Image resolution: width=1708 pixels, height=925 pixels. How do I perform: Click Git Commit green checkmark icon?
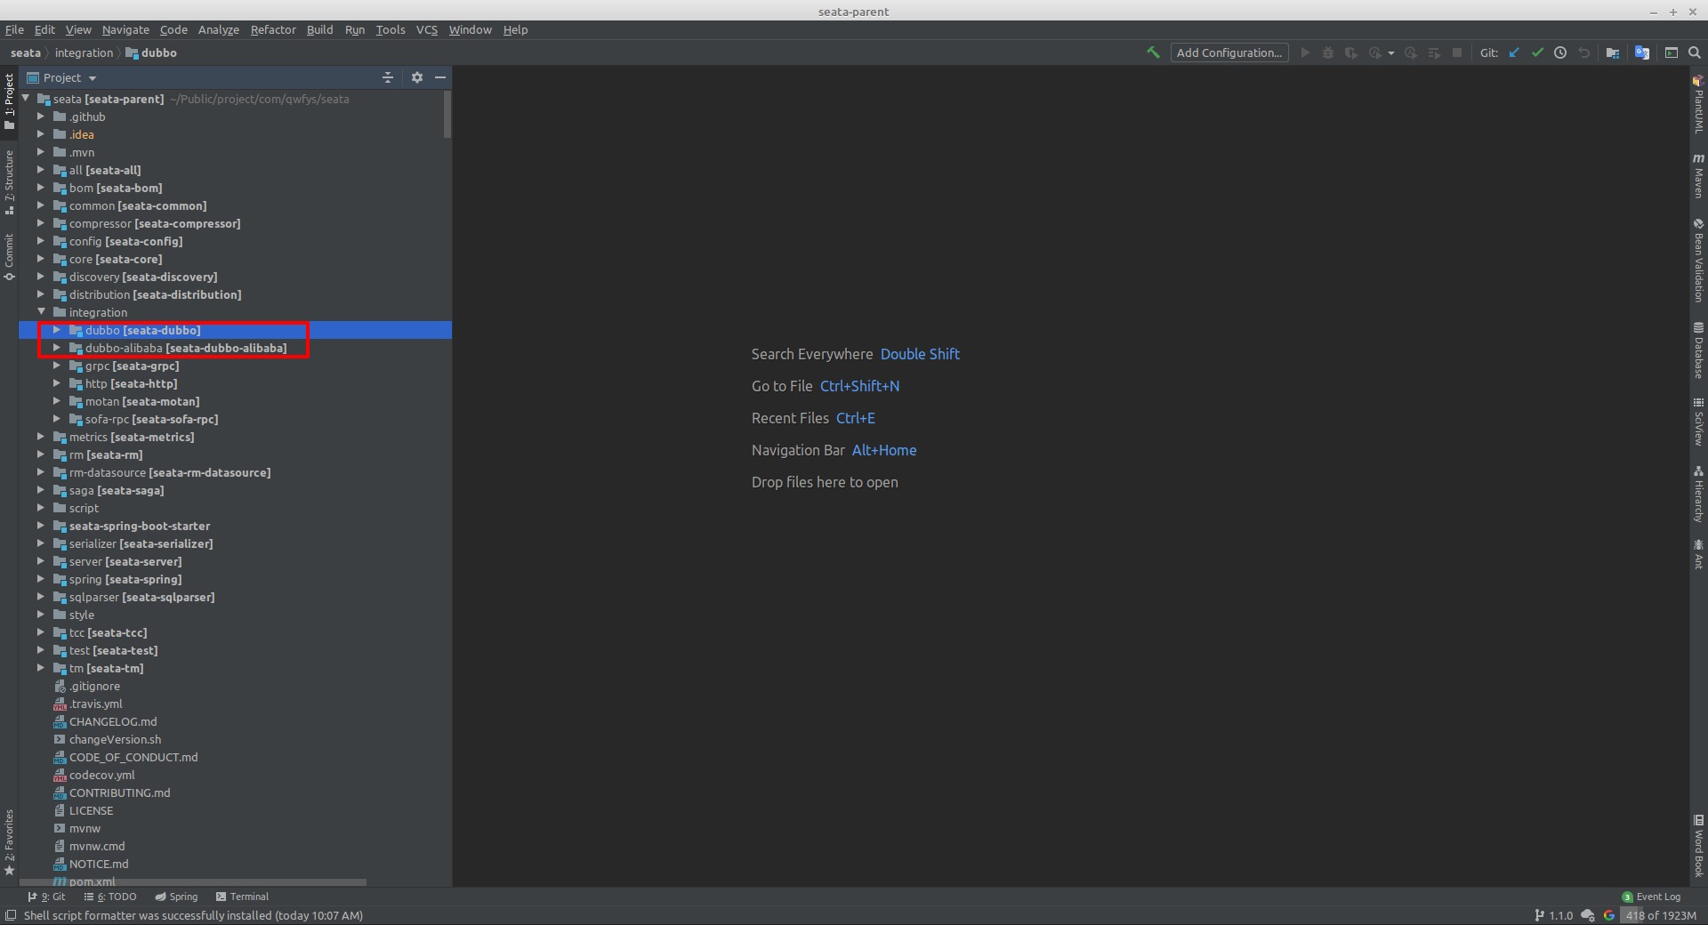(x=1537, y=52)
